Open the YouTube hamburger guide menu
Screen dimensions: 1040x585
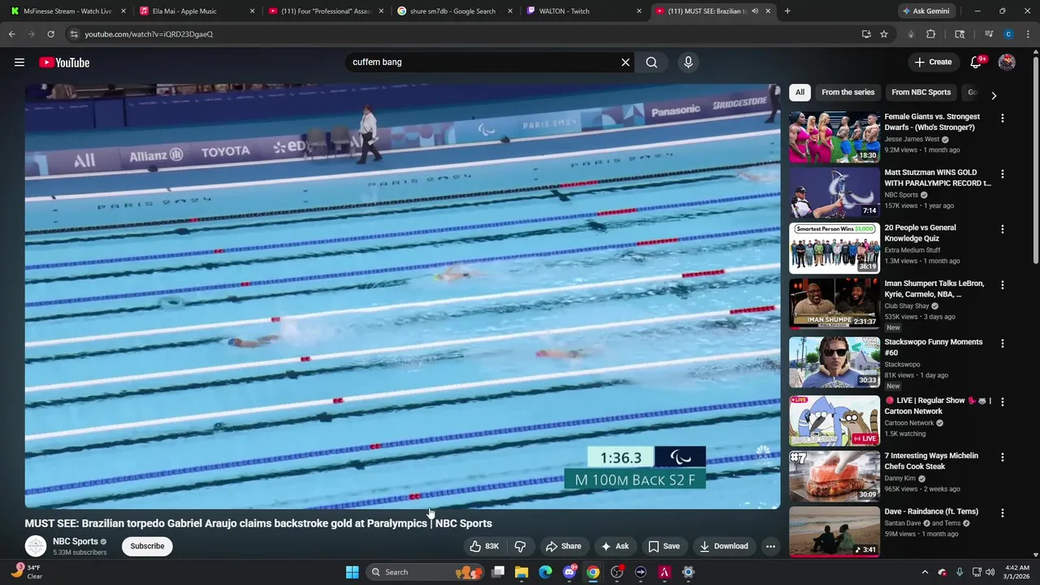click(19, 63)
